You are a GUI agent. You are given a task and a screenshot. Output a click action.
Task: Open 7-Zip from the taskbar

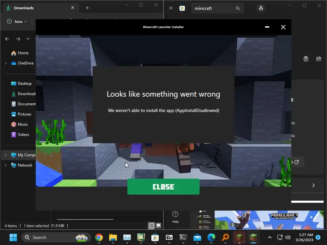(x=169, y=237)
